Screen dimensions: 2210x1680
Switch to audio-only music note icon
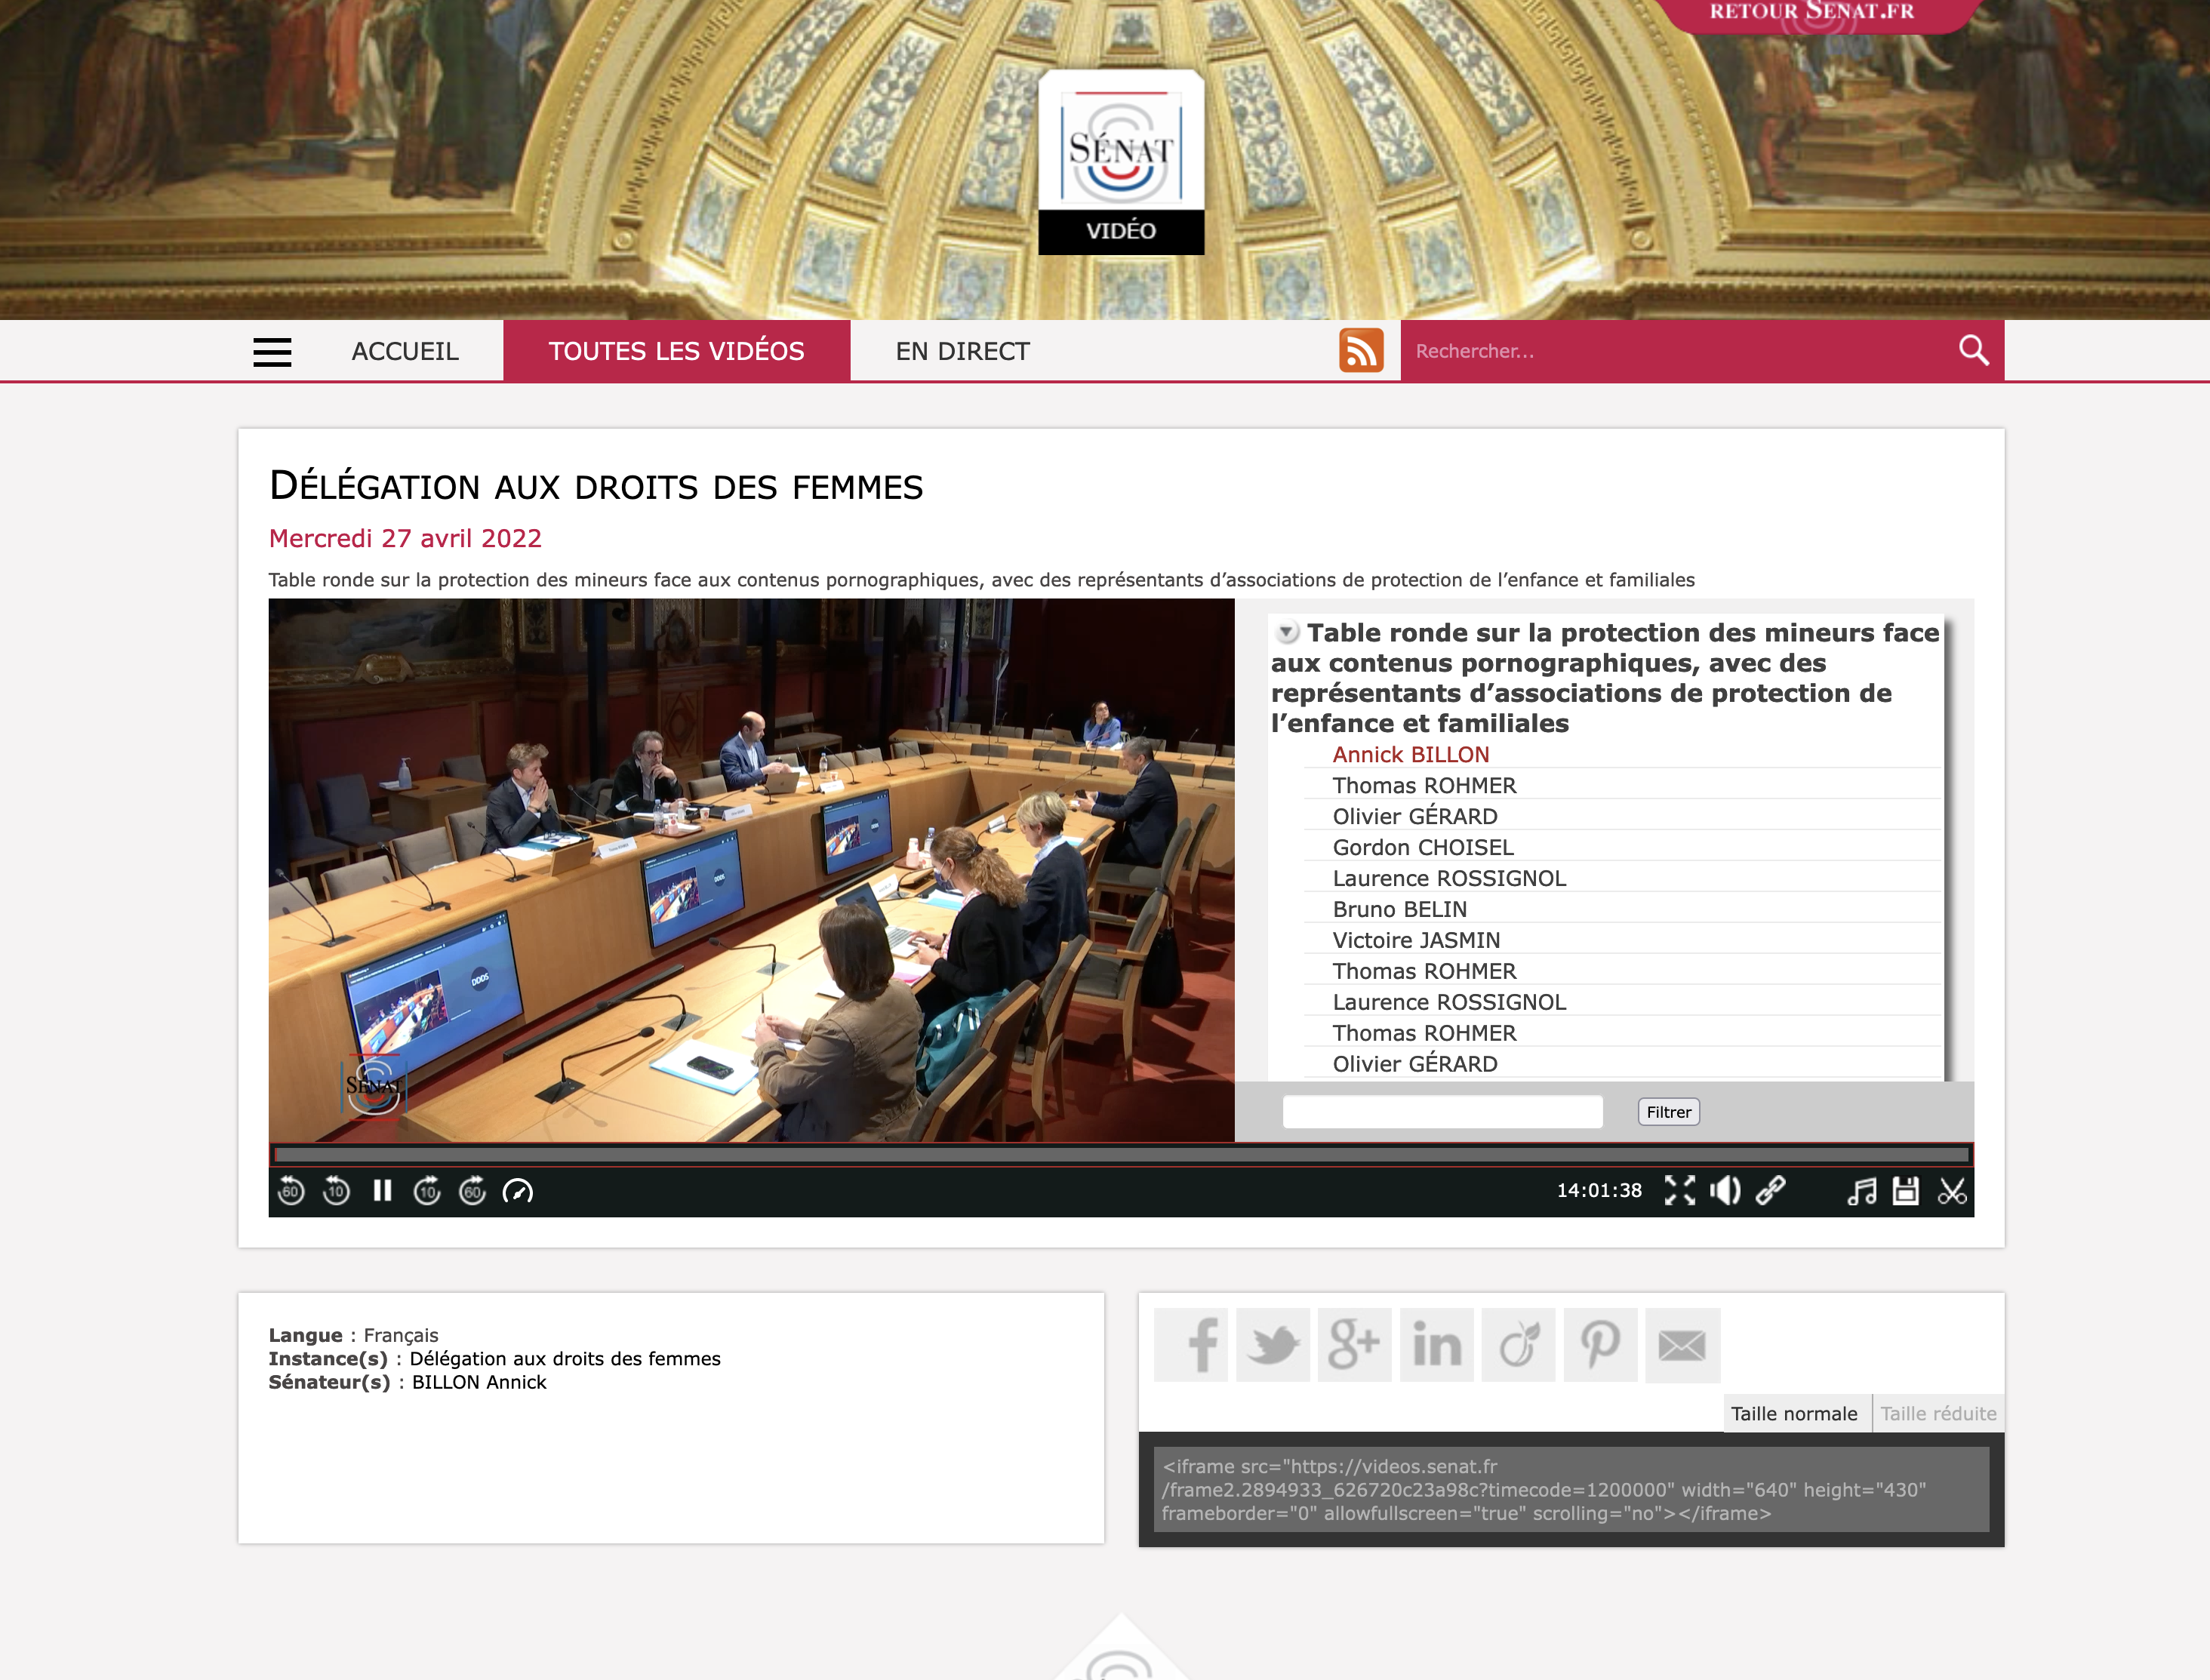1861,1191
